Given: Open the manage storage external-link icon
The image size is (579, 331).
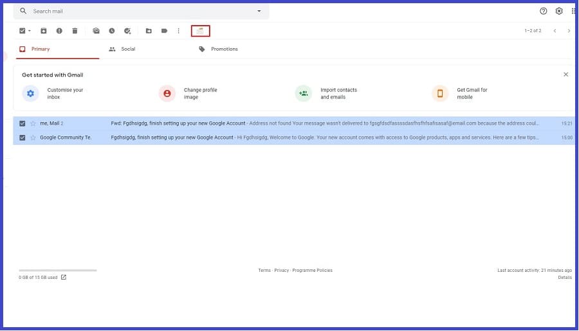Looking at the screenshot, I should click(64, 277).
